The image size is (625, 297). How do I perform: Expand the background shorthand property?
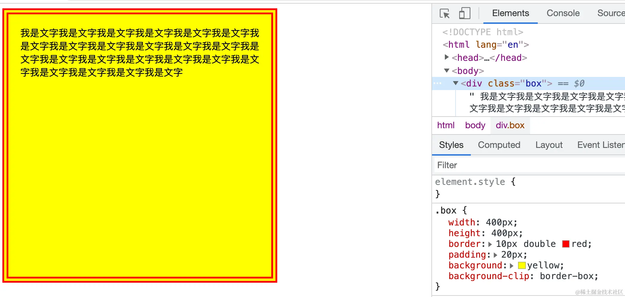(x=511, y=266)
